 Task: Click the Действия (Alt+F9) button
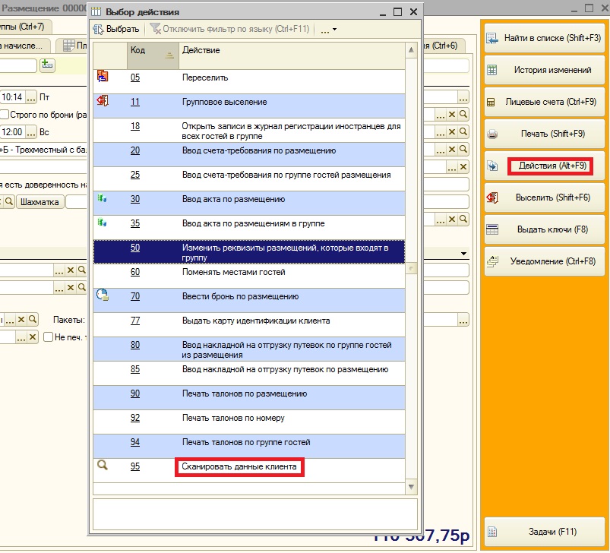tap(545, 166)
